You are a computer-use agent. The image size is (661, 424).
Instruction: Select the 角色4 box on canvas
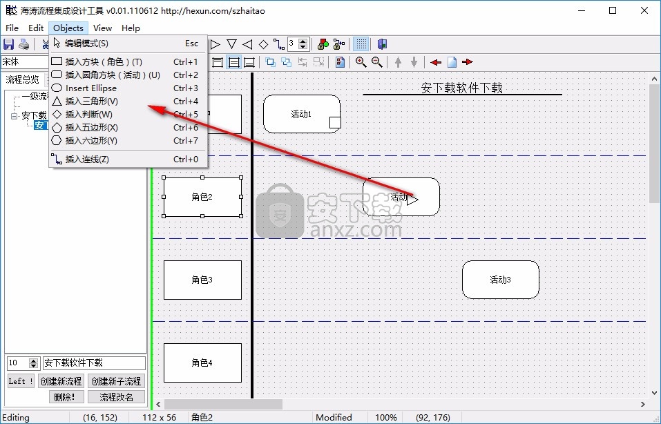202,363
